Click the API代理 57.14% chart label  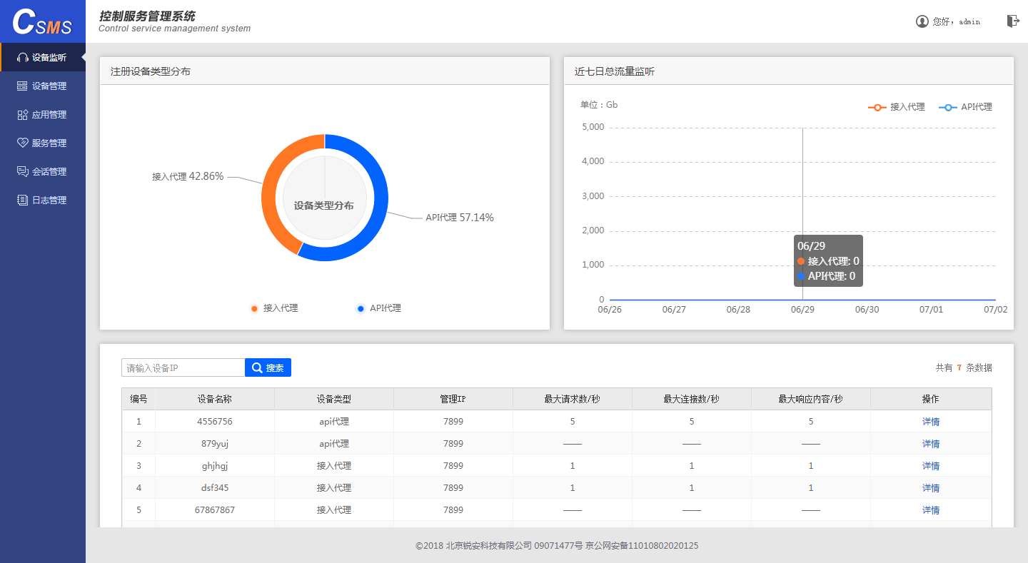pyautogui.click(x=460, y=218)
